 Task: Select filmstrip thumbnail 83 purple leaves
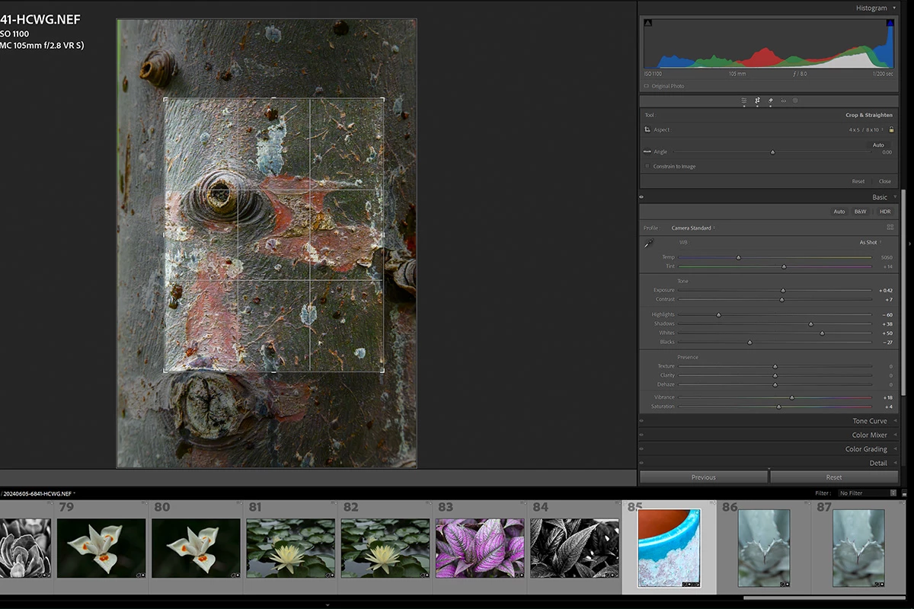(x=479, y=547)
